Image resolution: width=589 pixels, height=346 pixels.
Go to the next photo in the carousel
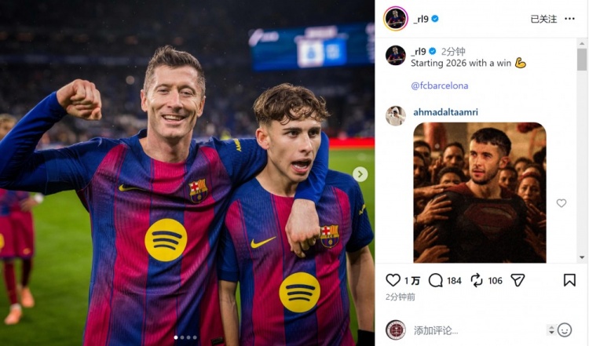(x=360, y=174)
